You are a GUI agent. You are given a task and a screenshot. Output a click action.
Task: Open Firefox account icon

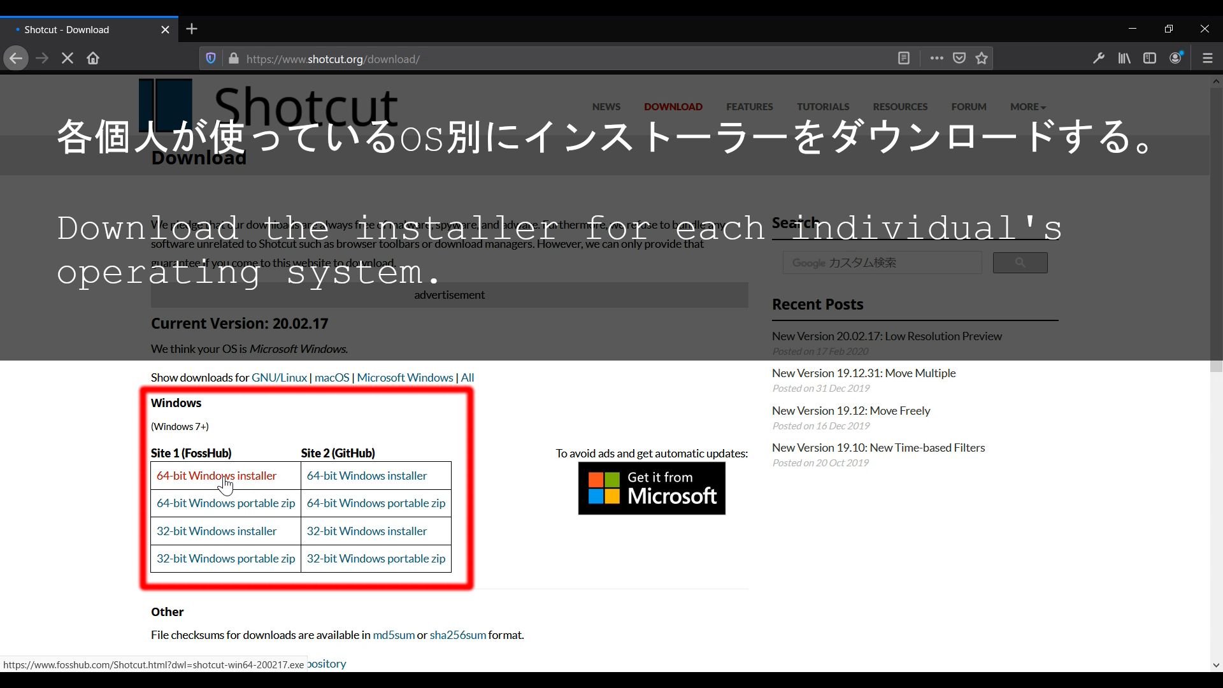click(x=1176, y=58)
